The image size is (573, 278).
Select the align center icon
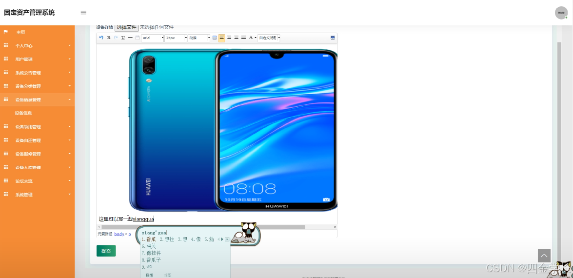(x=237, y=38)
